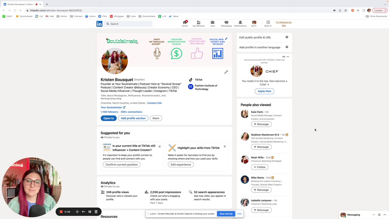Viewport: 389px width, 219px height.
Task: Open the Your Soulcialmate website link
Action: [113, 107]
